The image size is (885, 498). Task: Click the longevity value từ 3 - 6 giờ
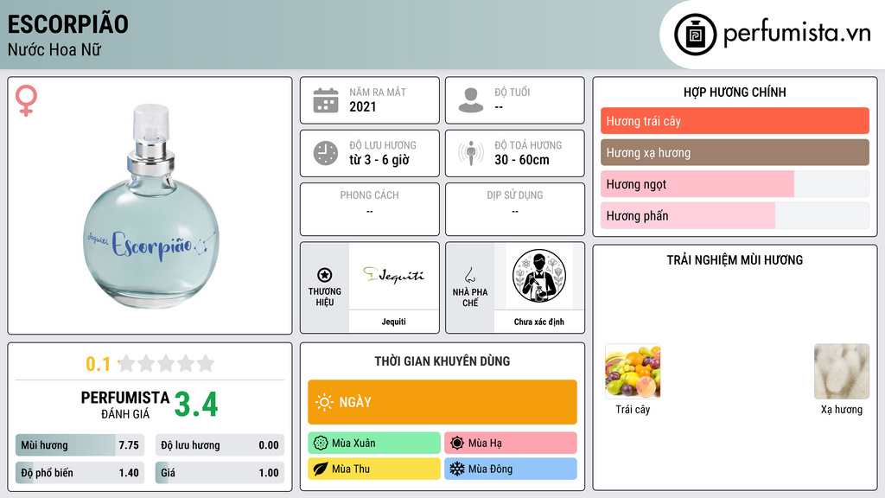pyautogui.click(x=379, y=160)
